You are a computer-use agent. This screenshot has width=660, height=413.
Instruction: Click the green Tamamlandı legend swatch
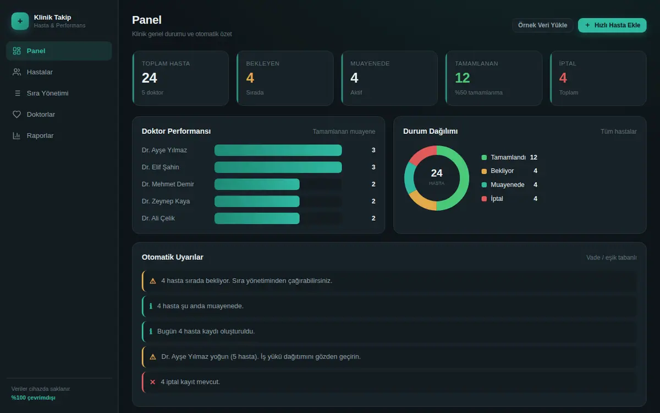pos(484,157)
